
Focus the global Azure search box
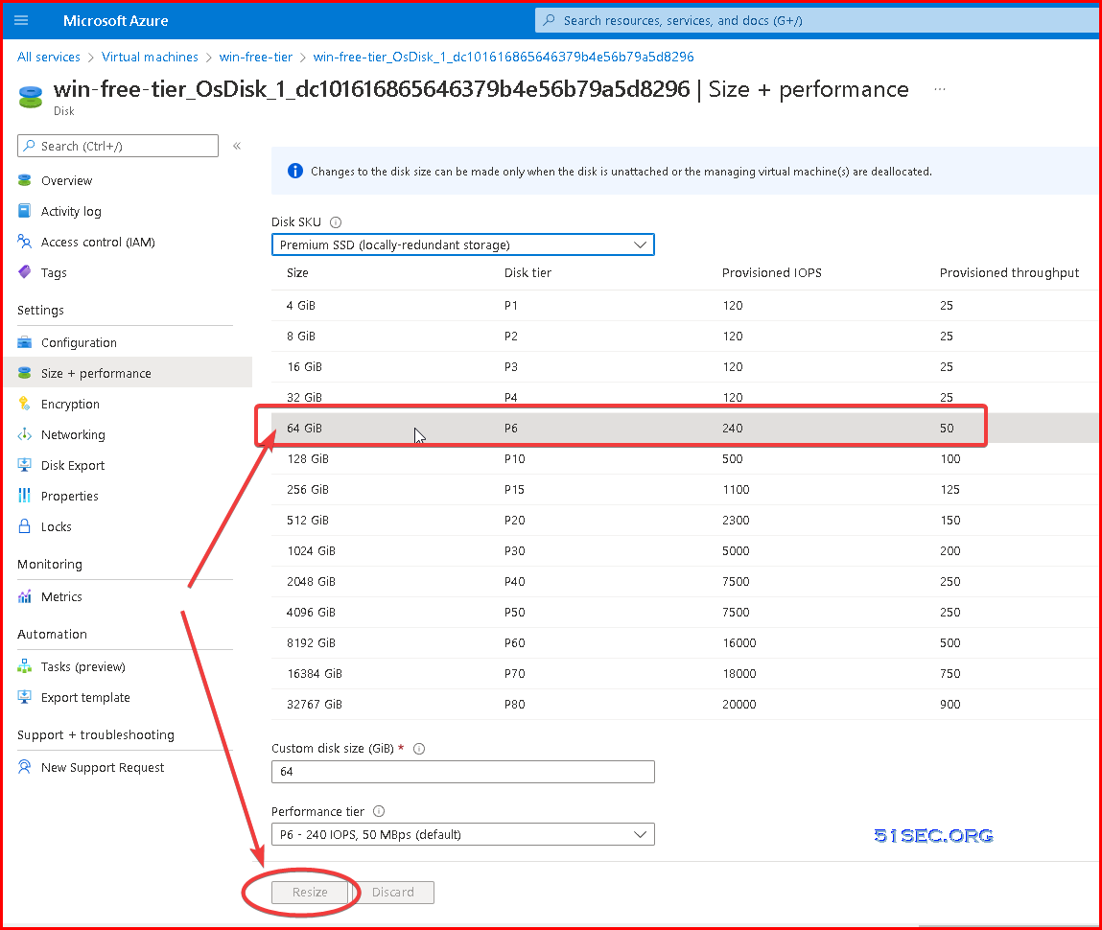click(x=818, y=20)
